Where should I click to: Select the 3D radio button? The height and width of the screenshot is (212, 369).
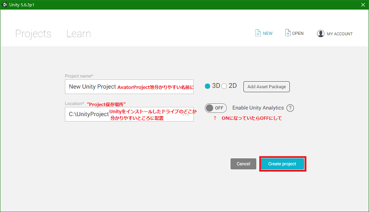pyautogui.click(x=208, y=86)
